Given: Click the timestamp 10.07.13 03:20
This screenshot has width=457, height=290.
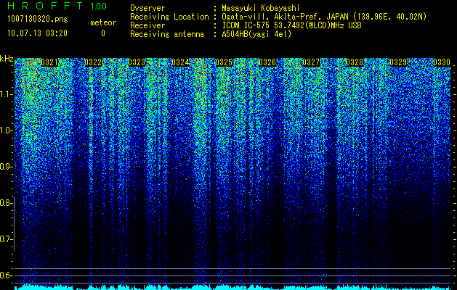Looking at the screenshot, I should (x=37, y=33).
